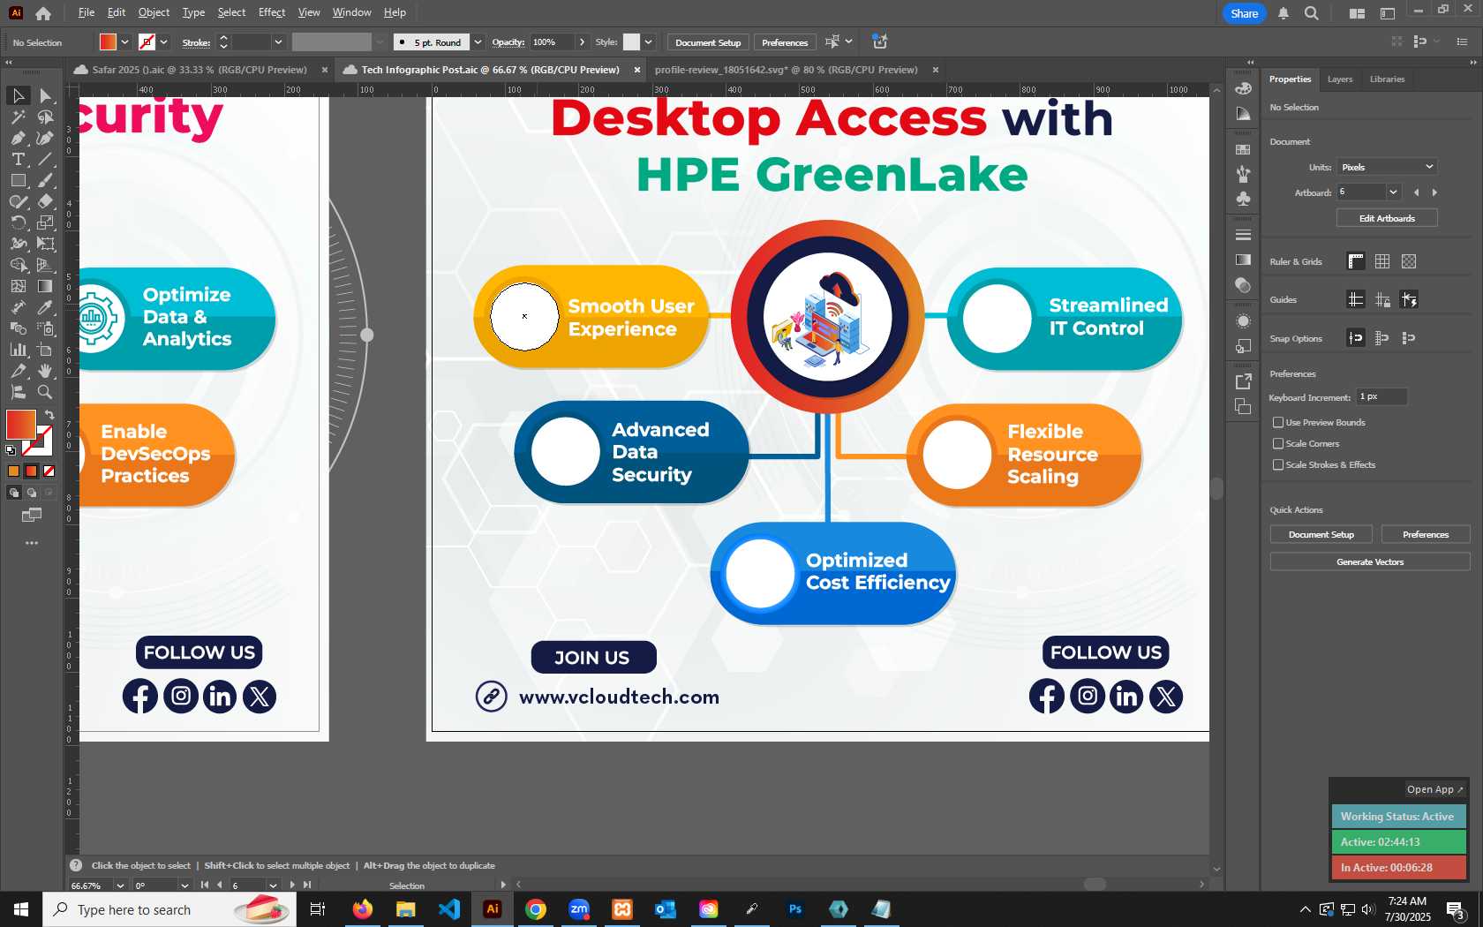This screenshot has width=1483, height=927.
Task: Enable Scale Corners checkbox
Action: pos(1278,443)
